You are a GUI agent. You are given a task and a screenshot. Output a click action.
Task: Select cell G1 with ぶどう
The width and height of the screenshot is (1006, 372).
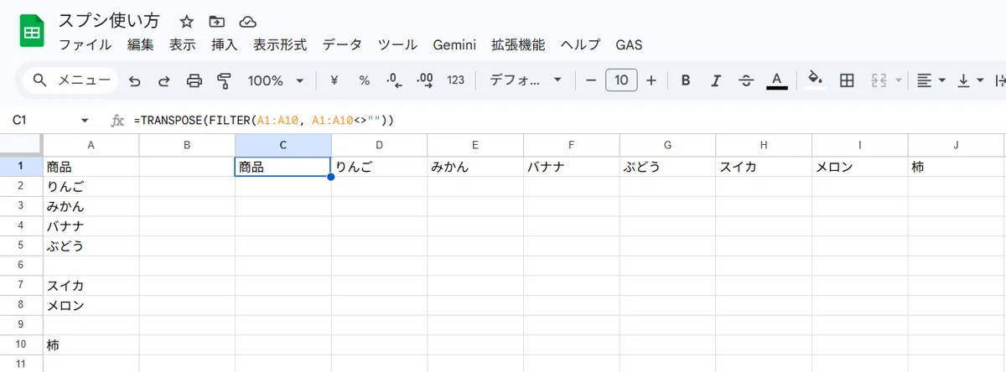(667, 167)
